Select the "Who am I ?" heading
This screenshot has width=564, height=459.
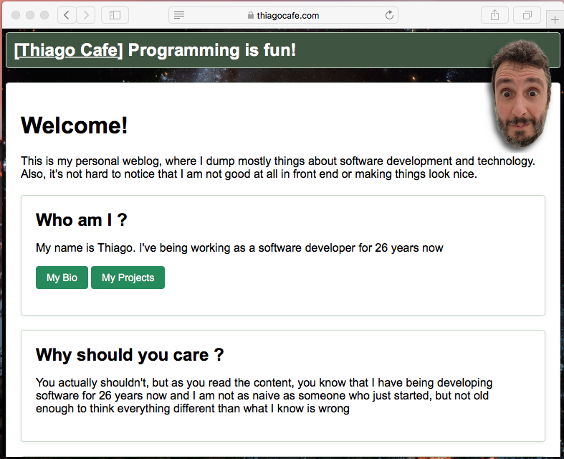82,219
